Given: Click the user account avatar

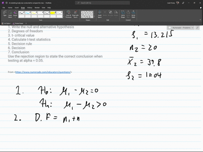Looking at the screenshot, I should tap(178, 3).
